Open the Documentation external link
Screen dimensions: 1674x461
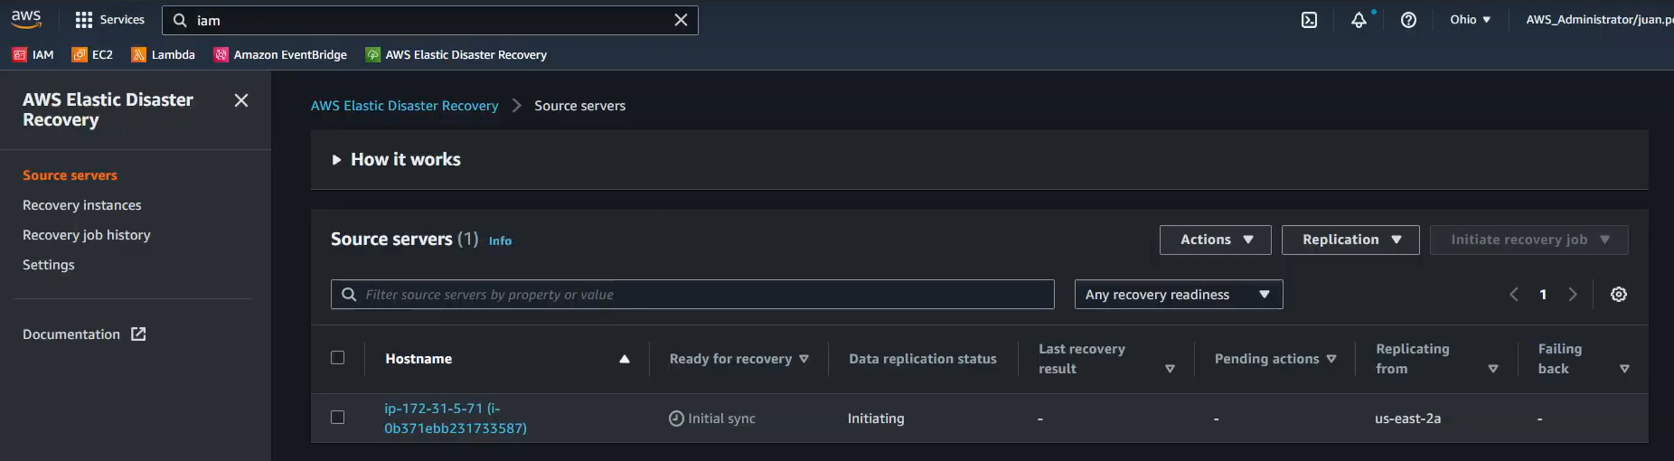click(x=84, y=334)
